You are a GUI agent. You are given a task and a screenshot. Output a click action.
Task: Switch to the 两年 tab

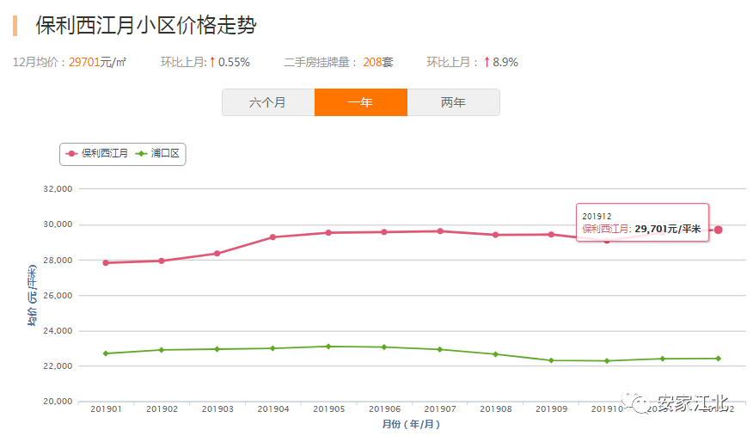coord(453,102)
